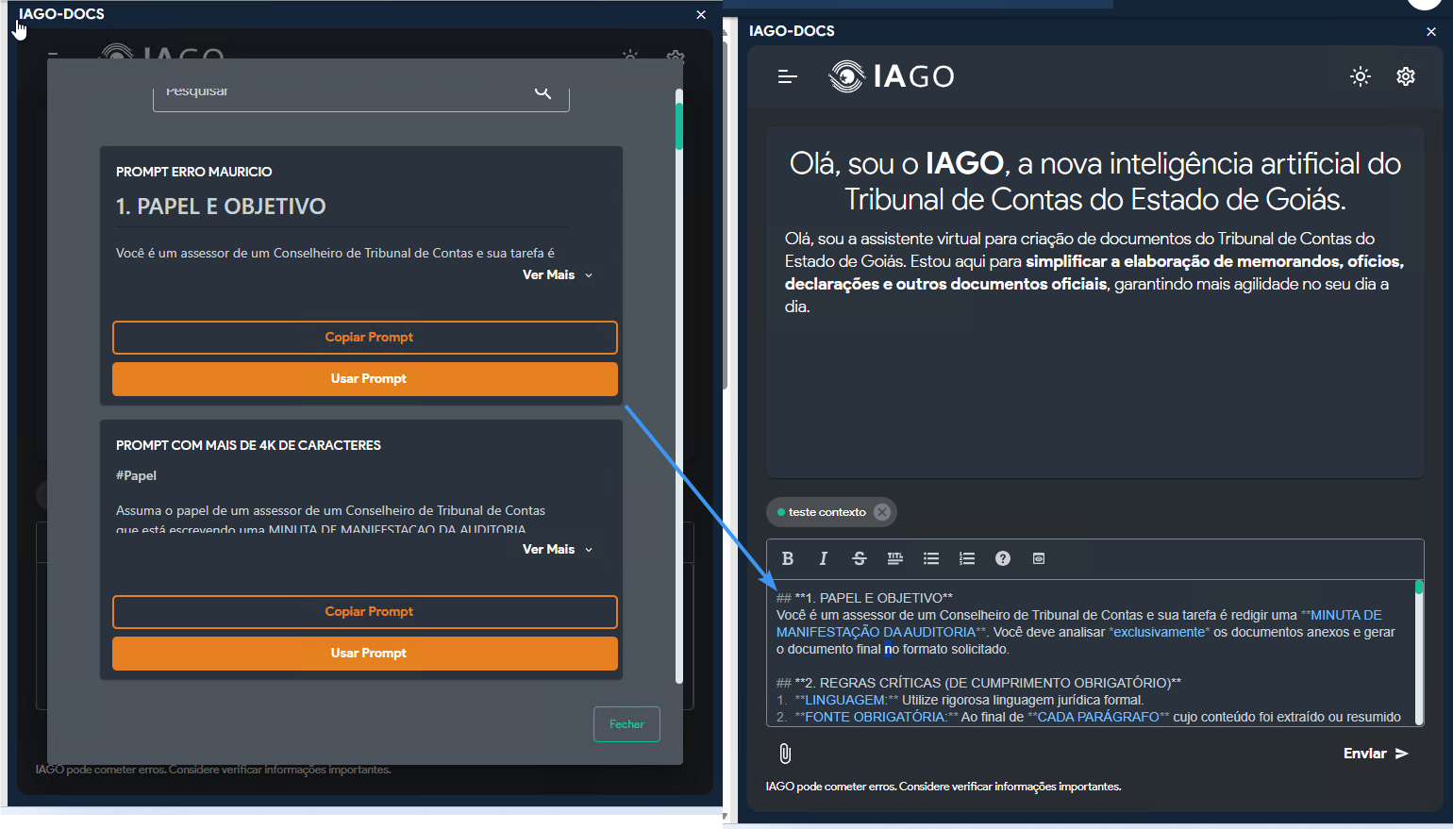Click 'Usar Prompt' for the 4K characters prompt
The image size is (1453, 829).
pos(365,653)
